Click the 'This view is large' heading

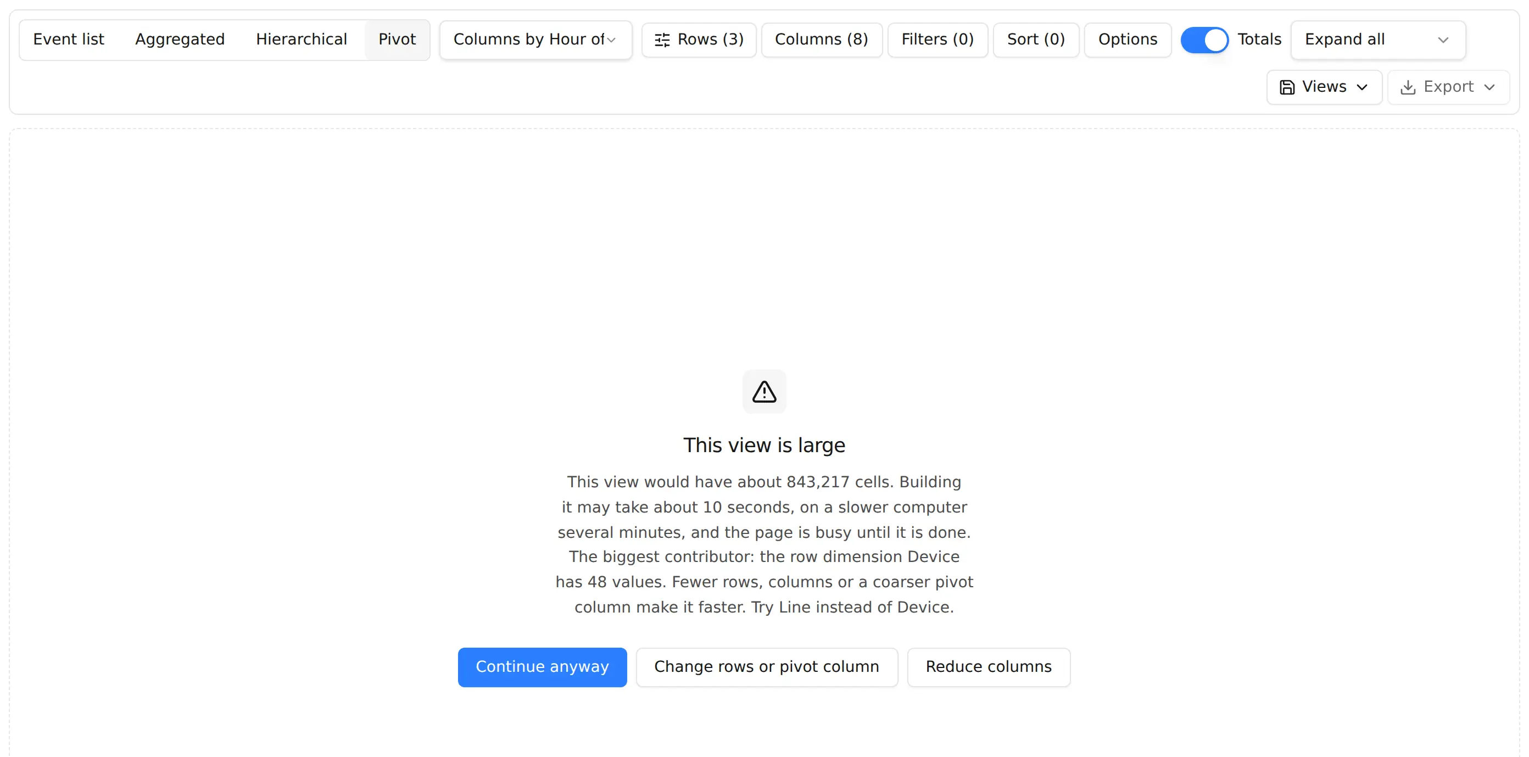(764, 445)
